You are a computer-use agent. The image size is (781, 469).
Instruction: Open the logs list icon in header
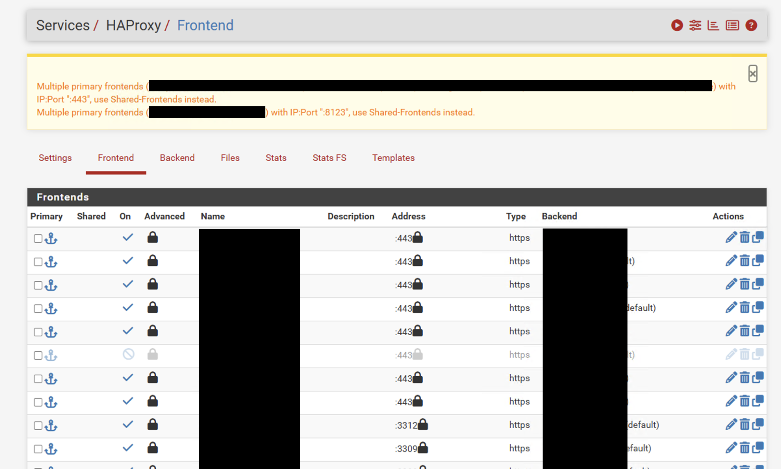coord(732,25)
